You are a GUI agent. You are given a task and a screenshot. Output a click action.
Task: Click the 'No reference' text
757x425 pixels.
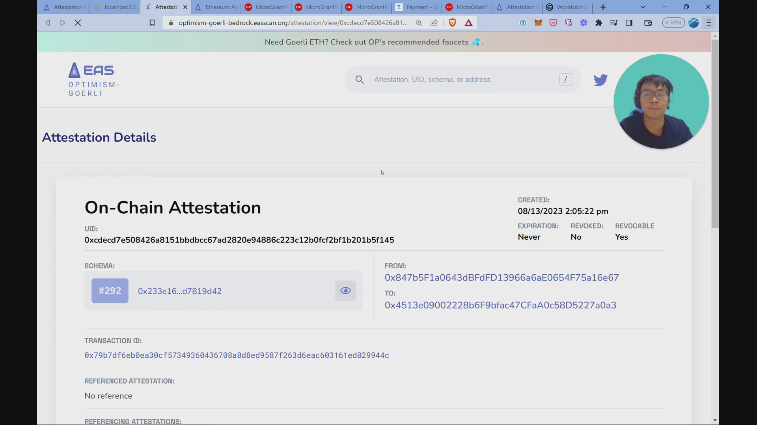[x=108, y=396]
